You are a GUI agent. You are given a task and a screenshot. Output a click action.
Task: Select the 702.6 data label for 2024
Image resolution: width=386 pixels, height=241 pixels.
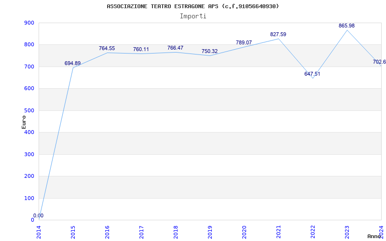379,62
